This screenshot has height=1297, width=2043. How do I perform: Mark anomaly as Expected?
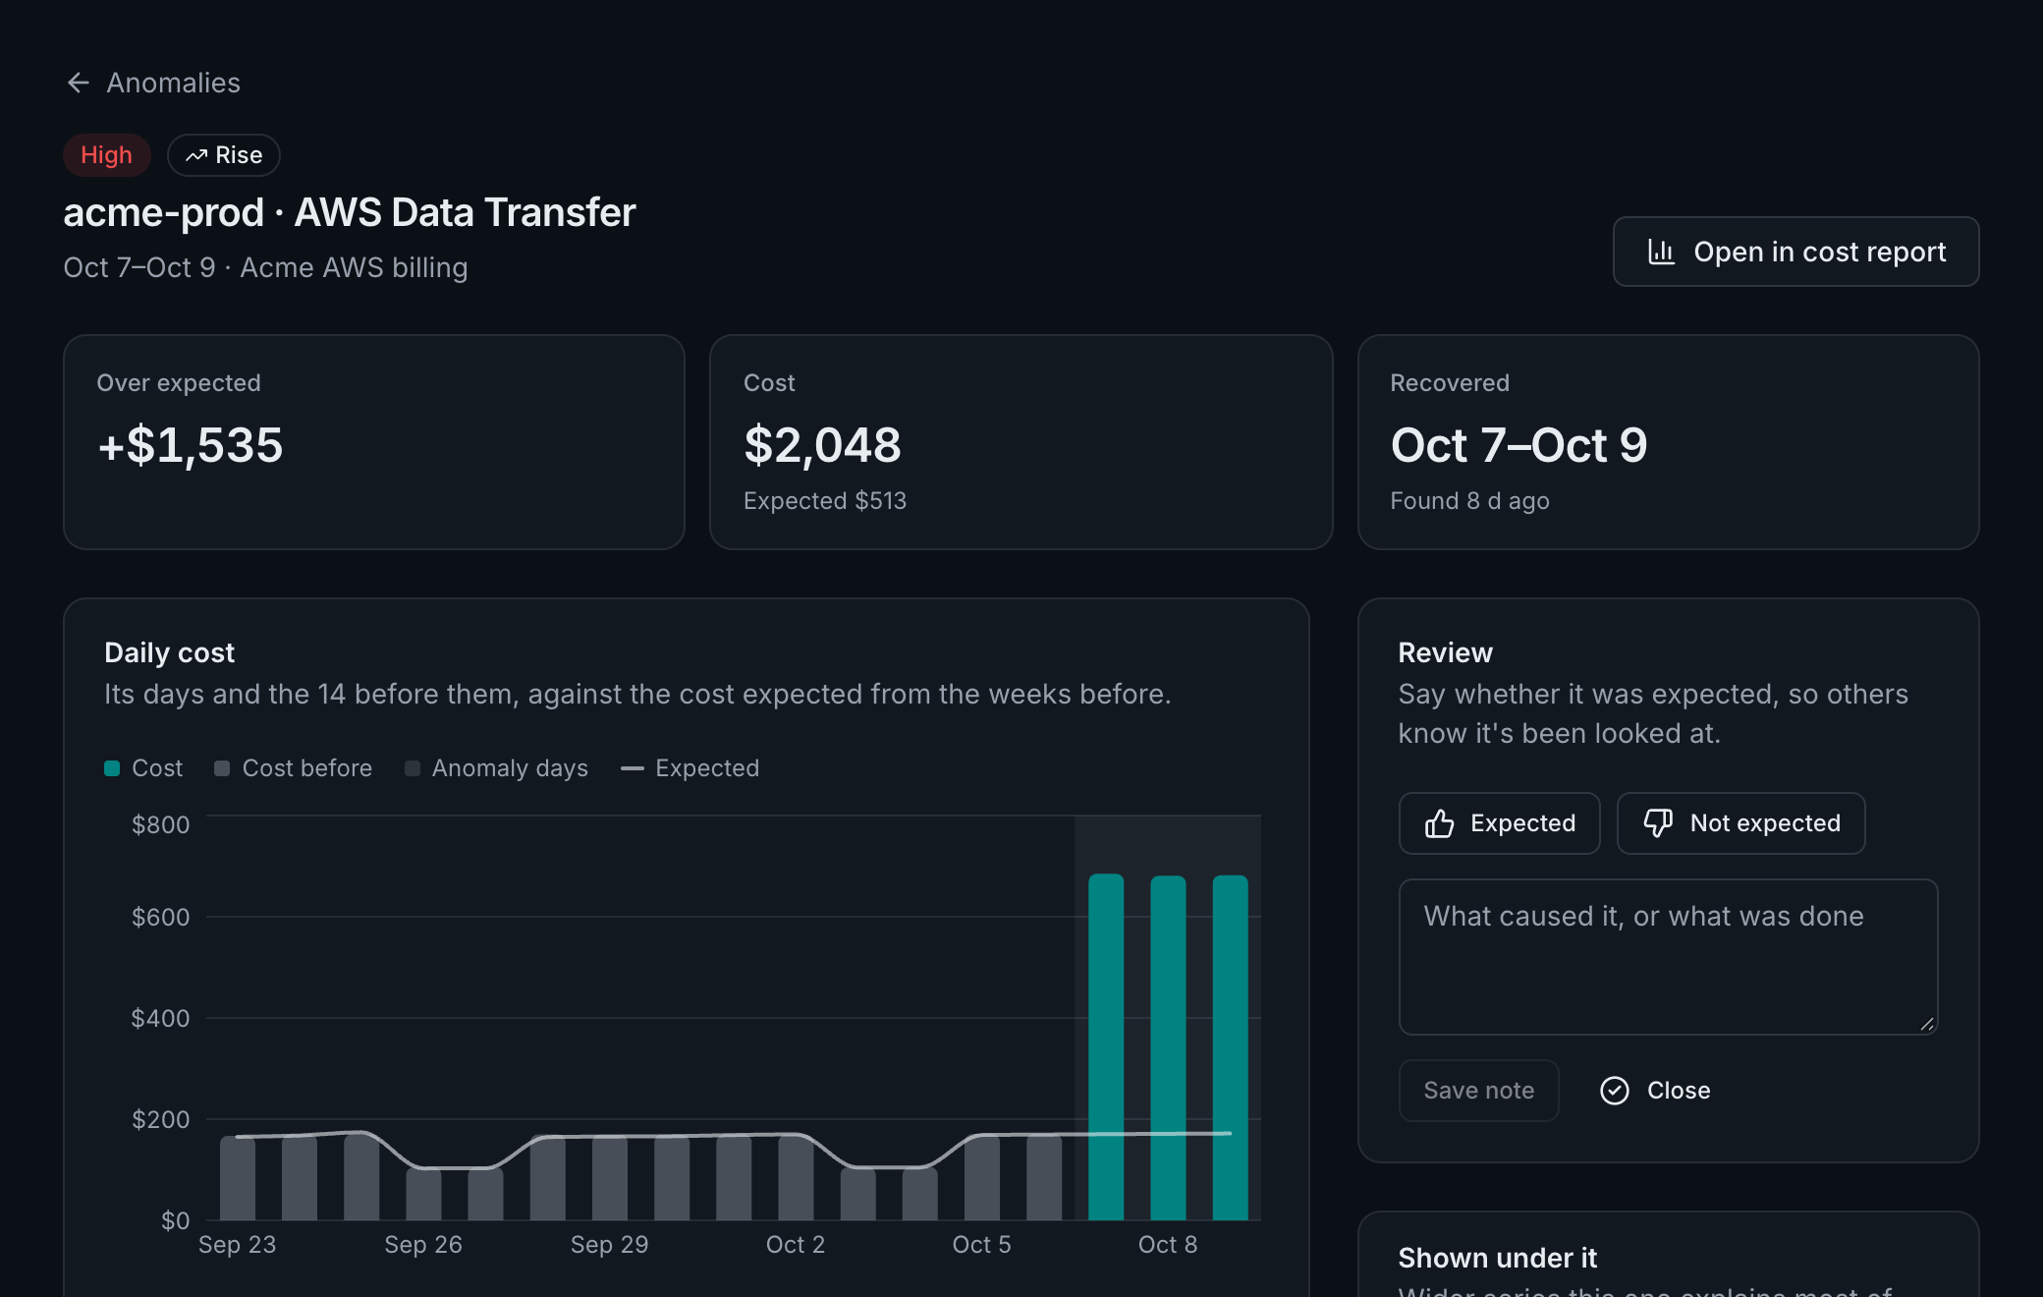(x=1499, y=823)
